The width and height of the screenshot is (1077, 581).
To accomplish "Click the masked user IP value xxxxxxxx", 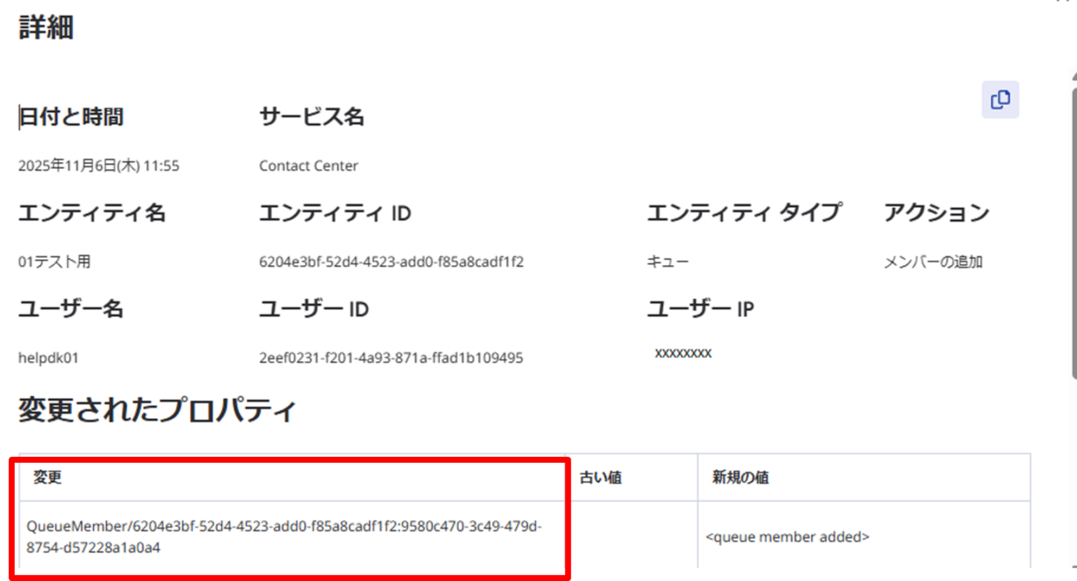I will tap(683, 353).
